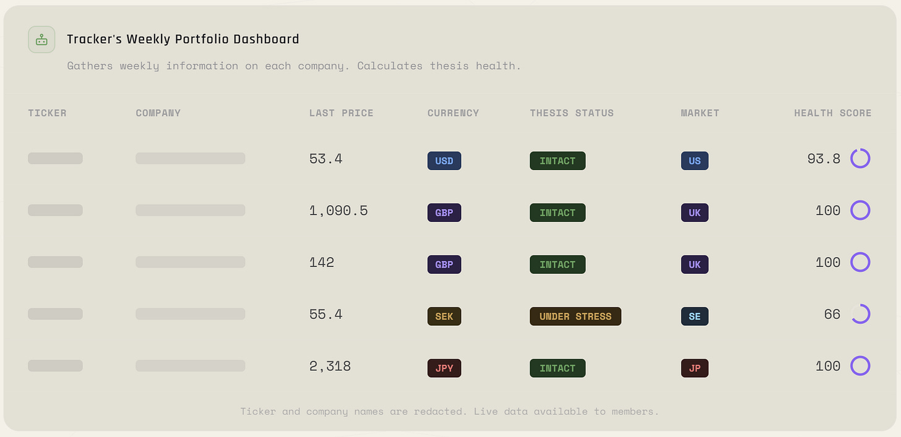Click the health ring in the 142 row
This screenshot has width=901, height=437.
point(860,263)
